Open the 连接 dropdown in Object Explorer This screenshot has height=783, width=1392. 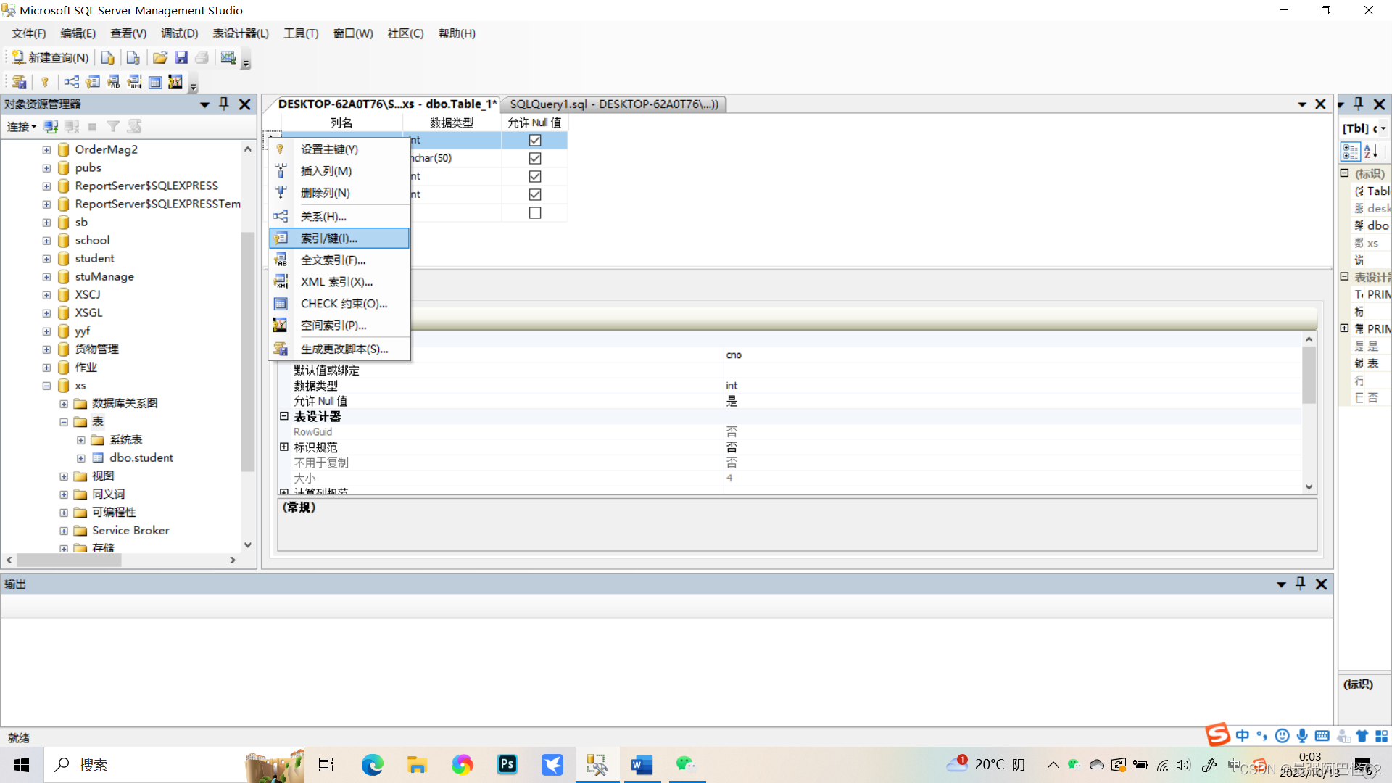[22, 127]
